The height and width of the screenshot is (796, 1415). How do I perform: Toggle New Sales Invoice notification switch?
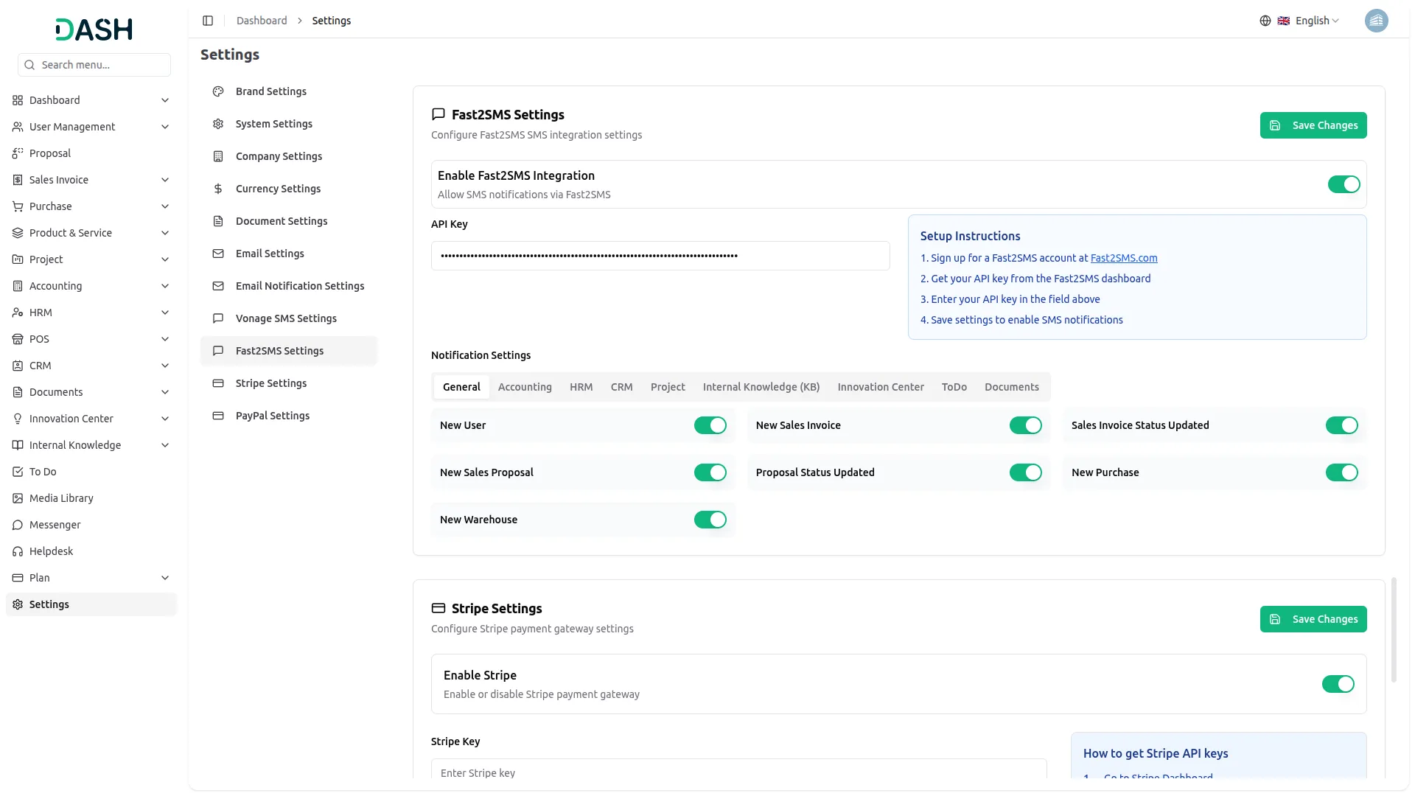pos(1025,425)
